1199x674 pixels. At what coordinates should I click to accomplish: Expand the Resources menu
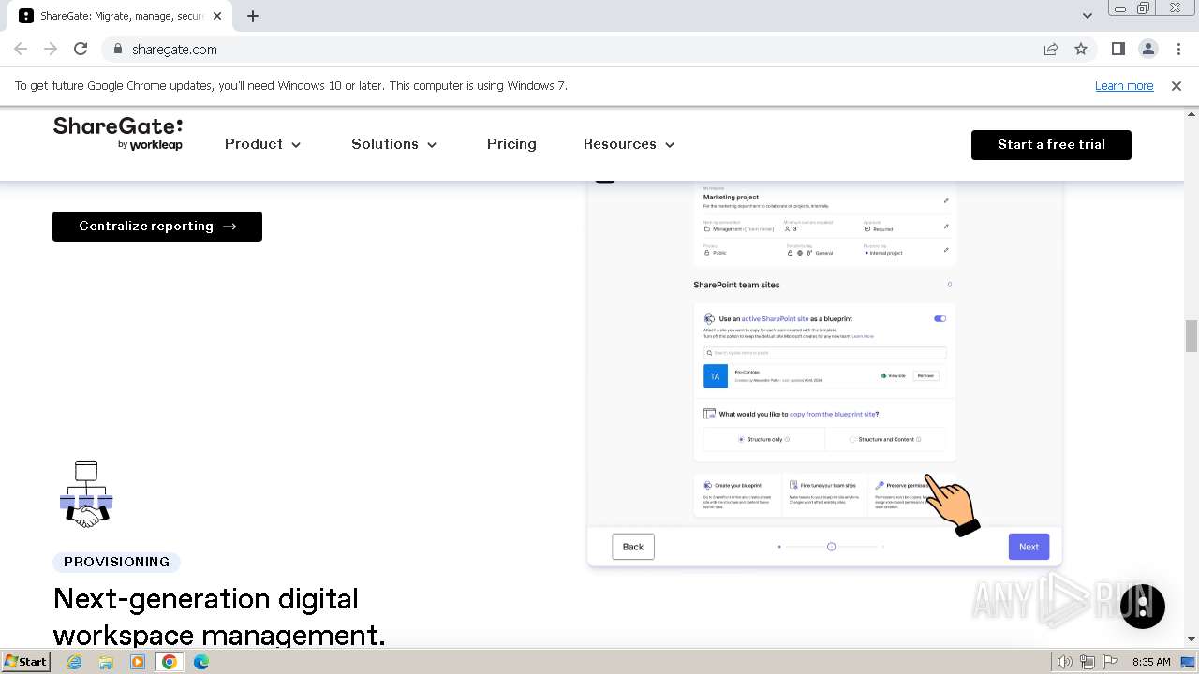tap(629, 144)
